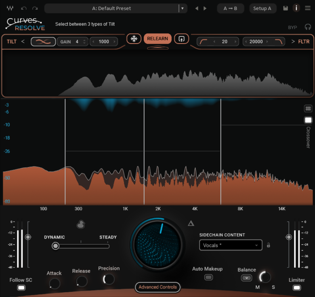Image resolution: width=315 pixels, height=297 pixels.
Task: Click the snowflake freeze icon
Action: [134, 39]
